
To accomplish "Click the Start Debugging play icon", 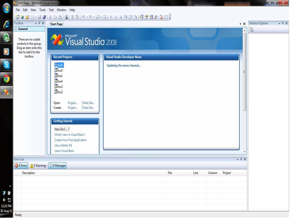I will tap(111, 17).
